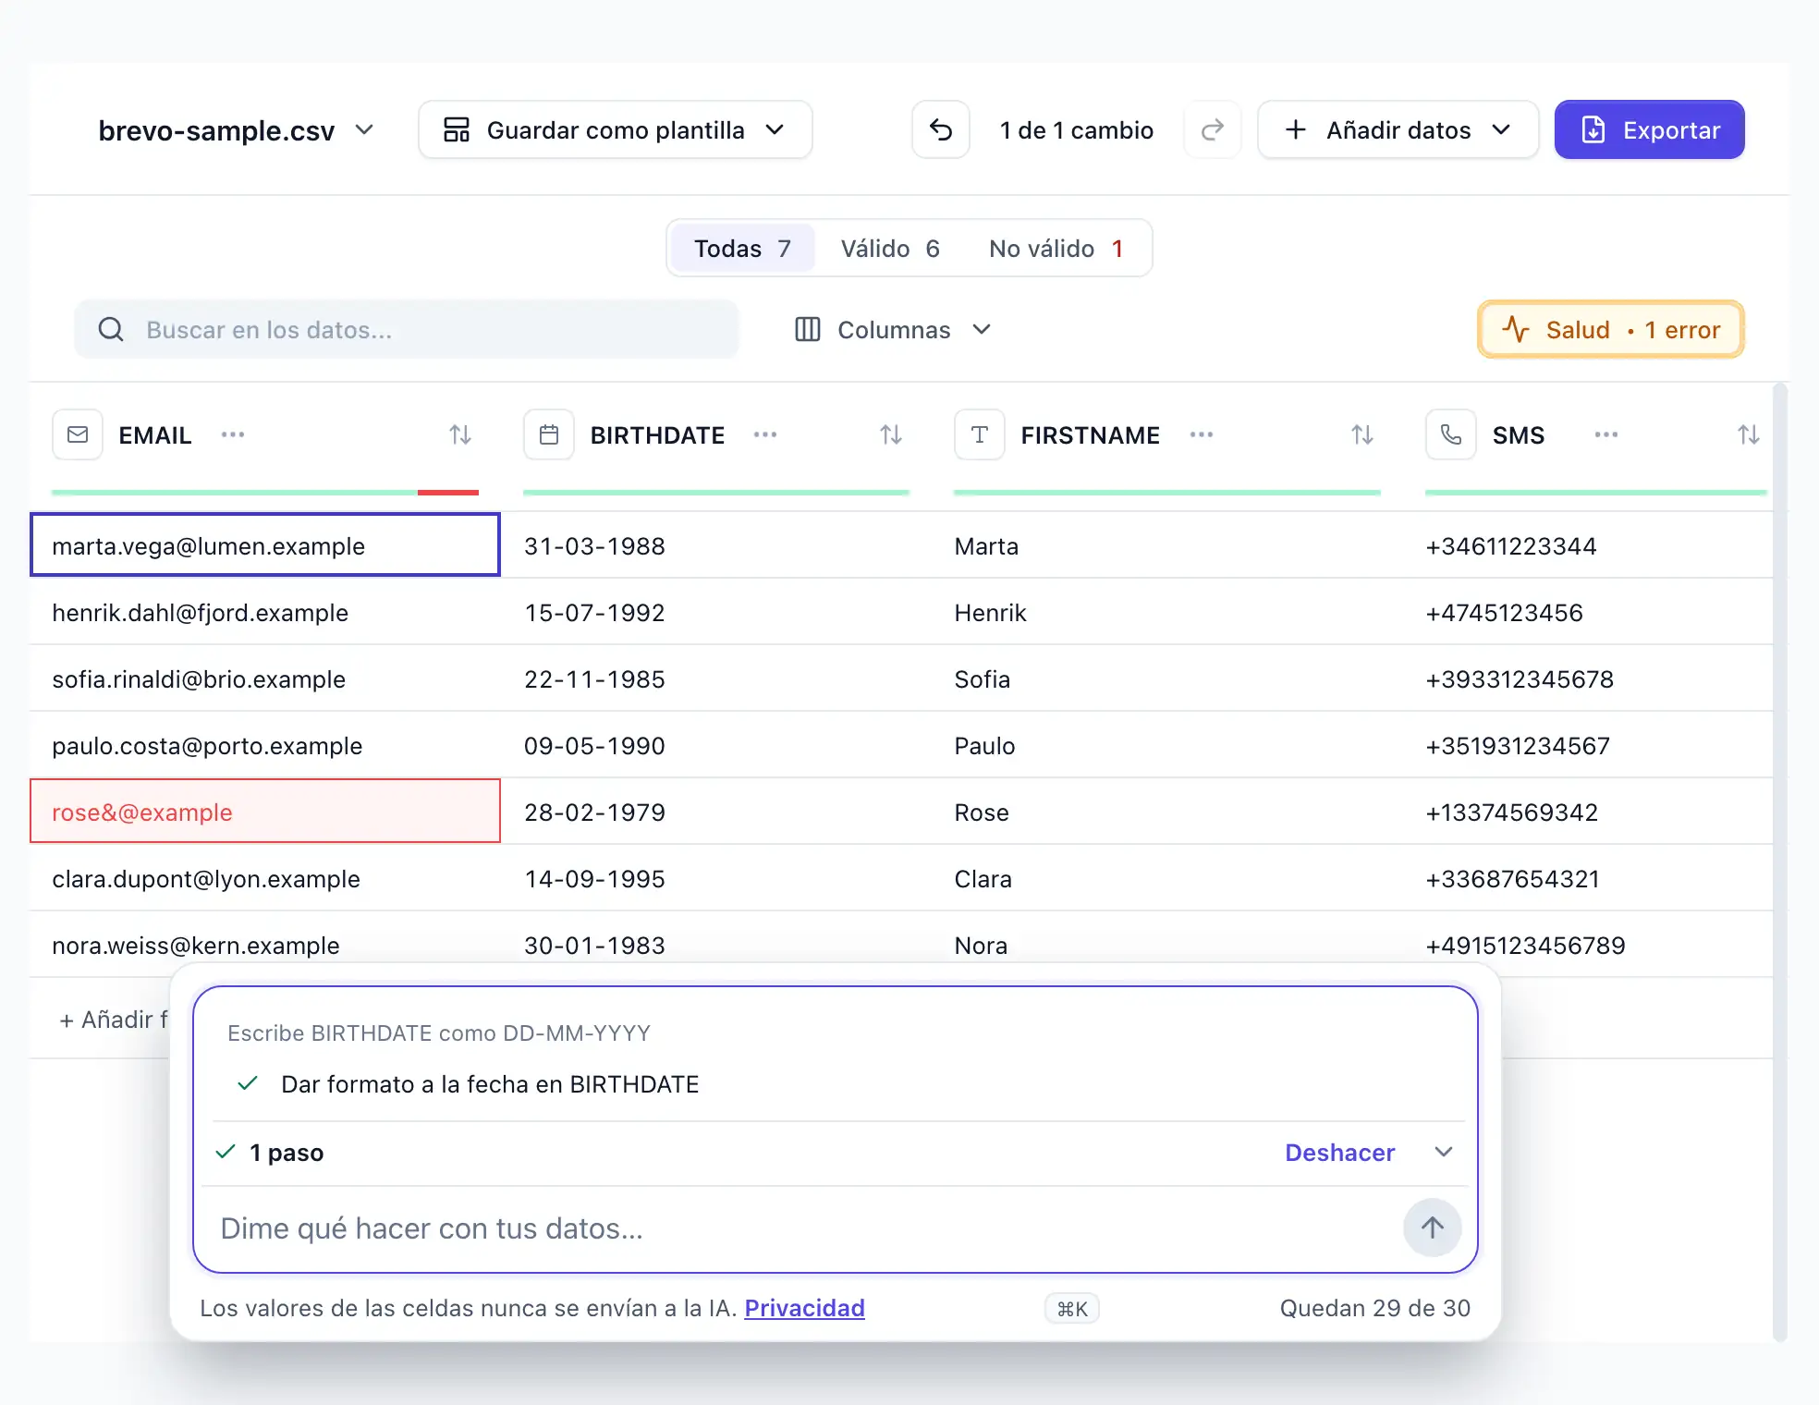Image resolution: width=1819 pixels, height=1405 pixels.
Task: Open FIRSTNAME column options menu
Action: 1202,434
